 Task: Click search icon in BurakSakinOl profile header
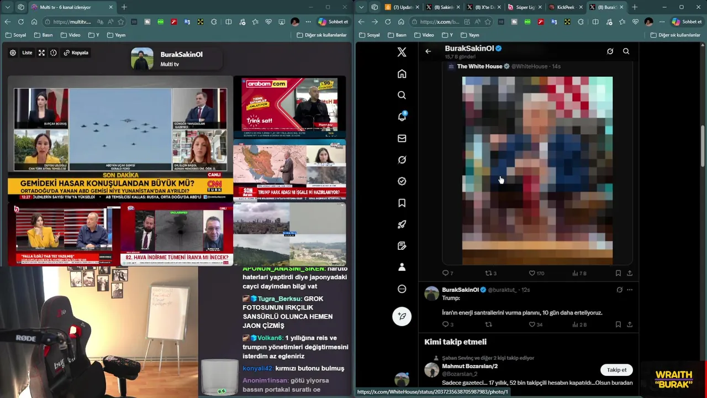(x=626, y=51)
